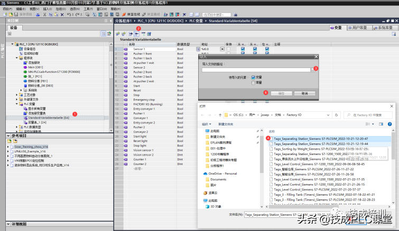
Task: Click 转至在线 Go online icon
Action: [124, 14]
